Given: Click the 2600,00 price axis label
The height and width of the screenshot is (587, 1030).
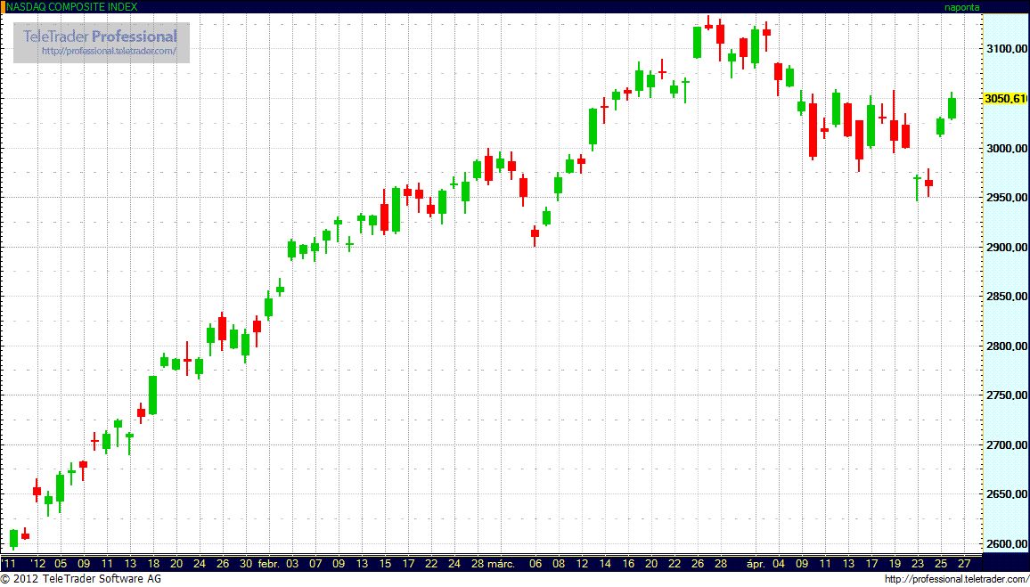Looking at the screenshot, I should pos(1006,544).
